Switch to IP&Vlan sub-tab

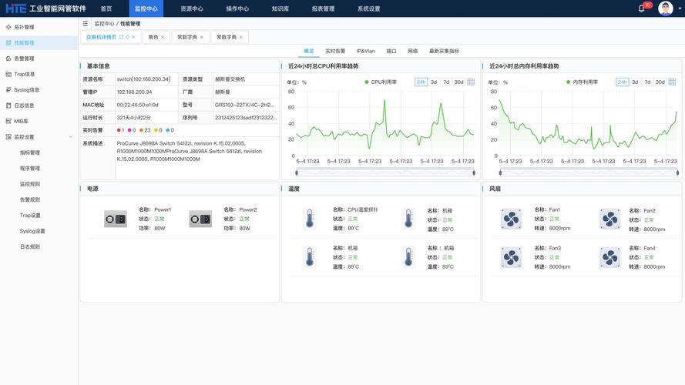tap(366, 51)
